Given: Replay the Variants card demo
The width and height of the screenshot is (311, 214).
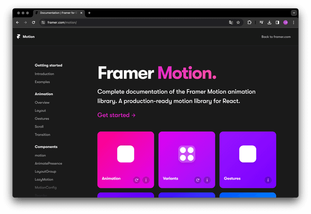Looking at the screenshot, I should [198, 180].
